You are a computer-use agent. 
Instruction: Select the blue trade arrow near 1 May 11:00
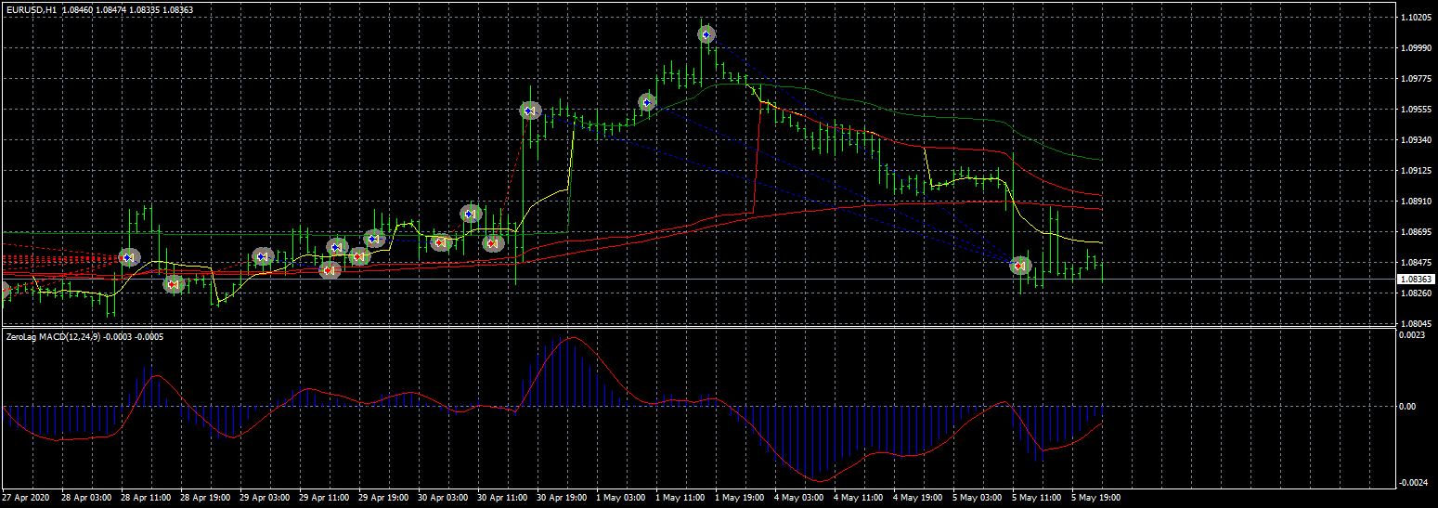(x=647, y=102)
